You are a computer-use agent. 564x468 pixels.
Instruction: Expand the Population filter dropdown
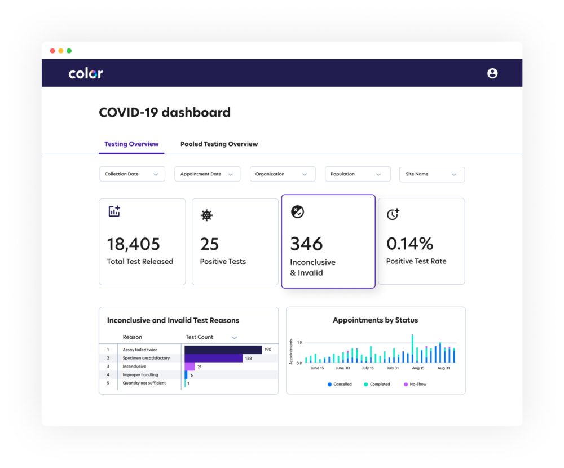pos(358,174)
